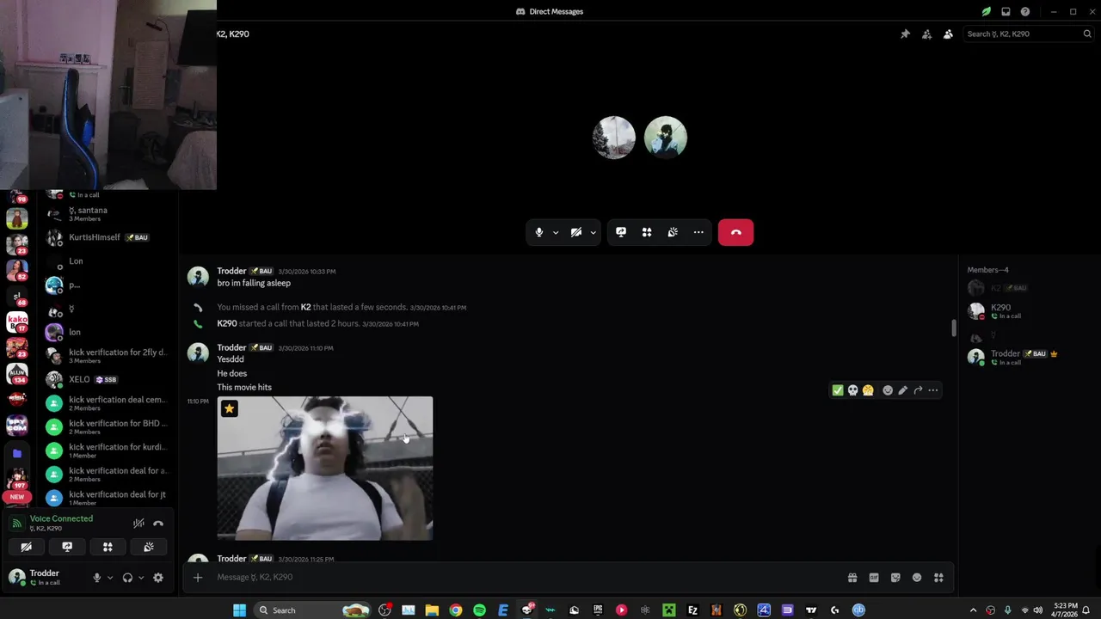Start an activity from call controls
The height and width of the screenshot is (619, 1101).
coord(647,232)
